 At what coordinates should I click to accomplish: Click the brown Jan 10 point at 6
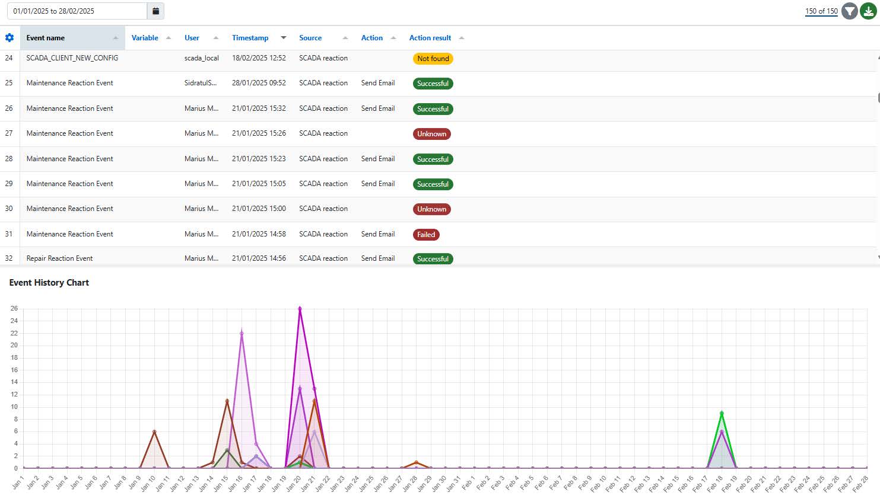click(x=154, y=431)
